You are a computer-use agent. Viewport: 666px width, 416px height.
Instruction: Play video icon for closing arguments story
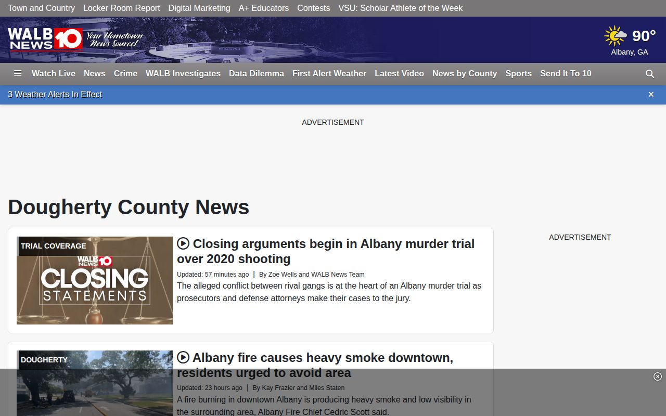click(183, 243)
